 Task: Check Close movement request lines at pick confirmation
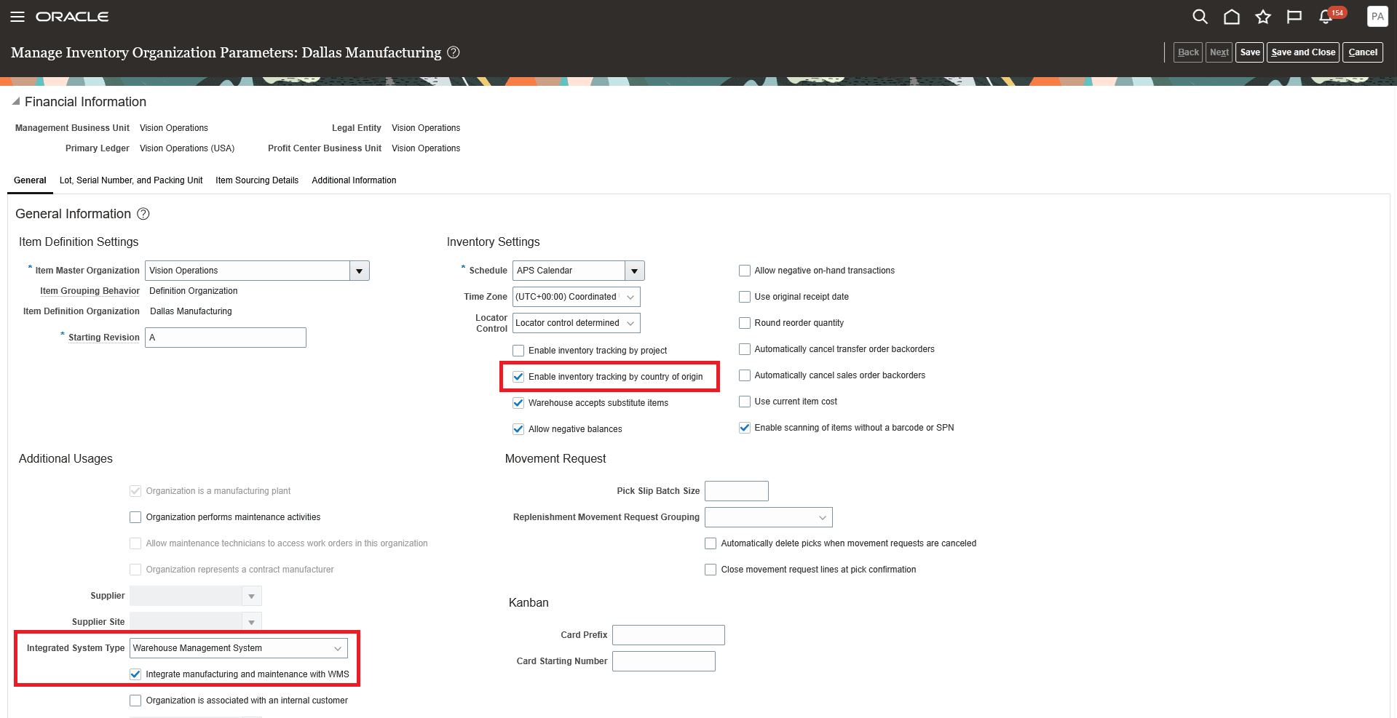tap(711, 570)
